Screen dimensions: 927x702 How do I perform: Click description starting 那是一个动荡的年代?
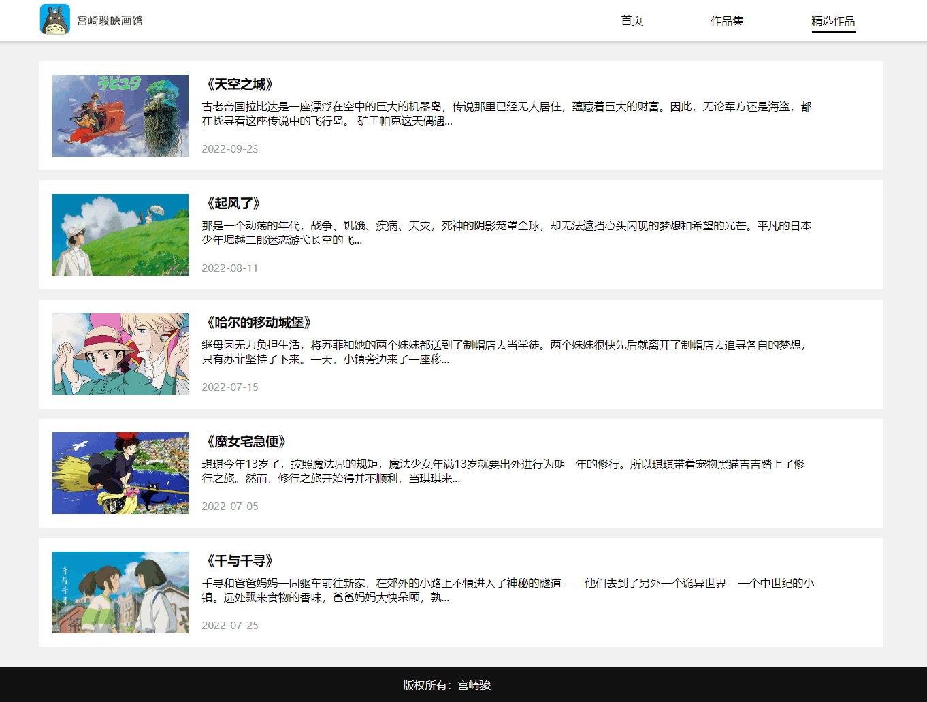coord(507,233)
